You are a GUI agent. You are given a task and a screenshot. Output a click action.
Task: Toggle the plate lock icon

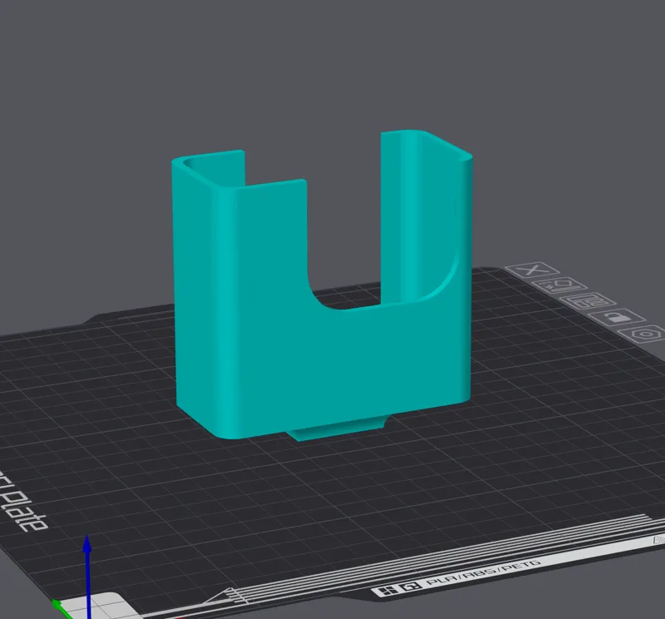pos(617,318)
